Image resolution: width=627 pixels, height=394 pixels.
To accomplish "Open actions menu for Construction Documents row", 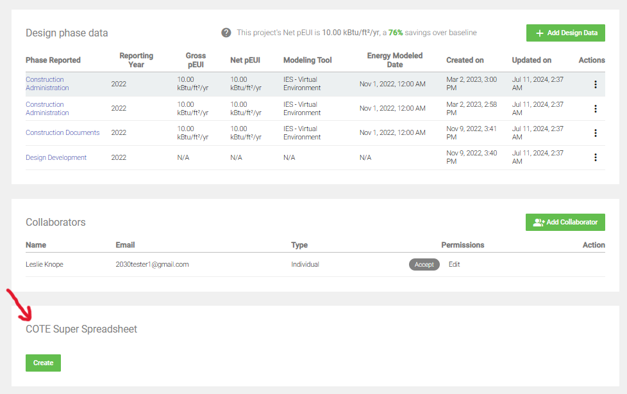I will point(596,133).
